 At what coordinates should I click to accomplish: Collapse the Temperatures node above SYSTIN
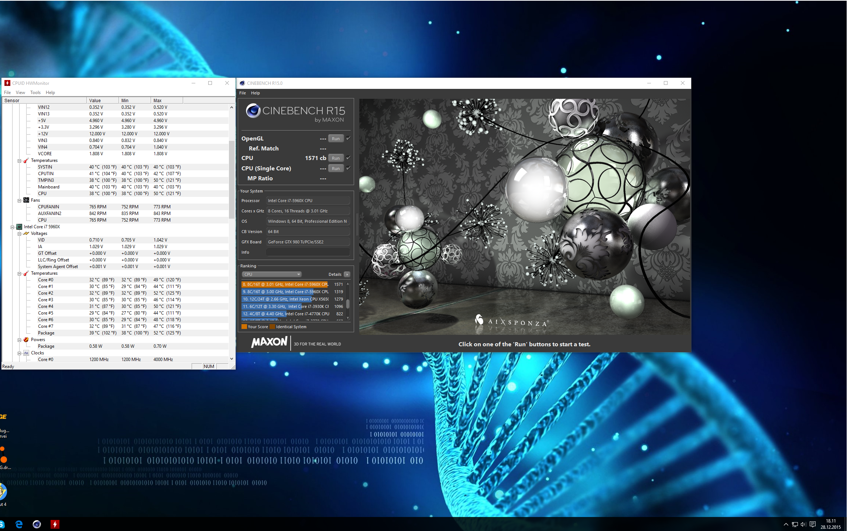[19, 161]
